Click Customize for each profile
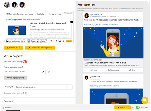151x111 pixels. (40, 48)
